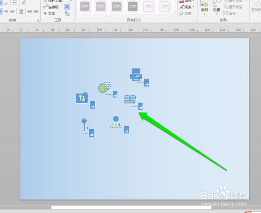Open the Group (组合) dropdown
This screenshot has height=213, width=261.
click(231, 13)
